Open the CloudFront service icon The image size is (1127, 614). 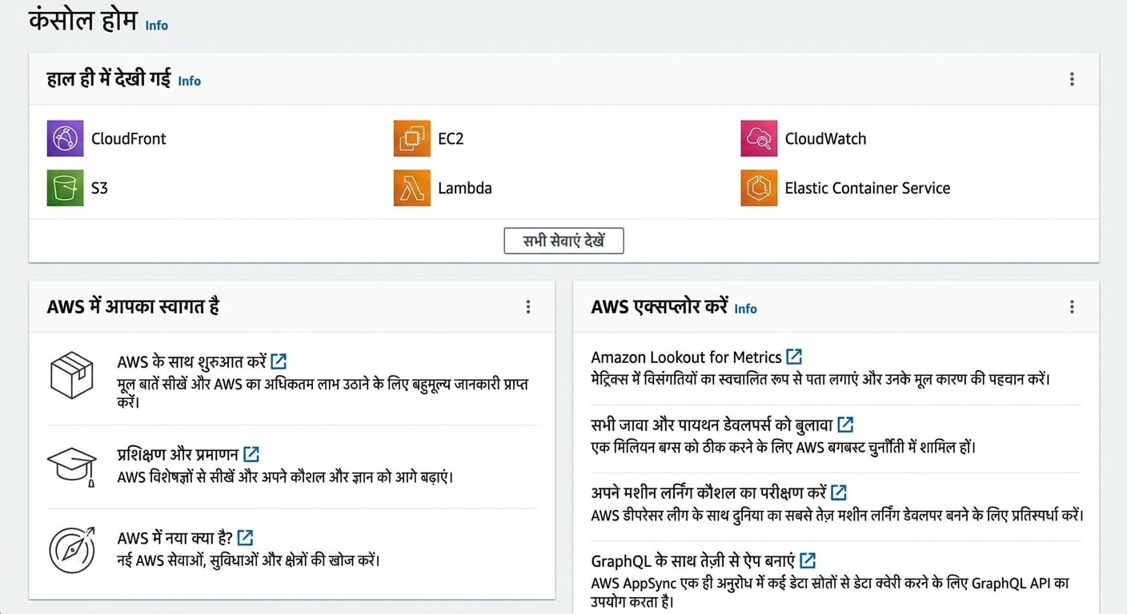(65, 138)
